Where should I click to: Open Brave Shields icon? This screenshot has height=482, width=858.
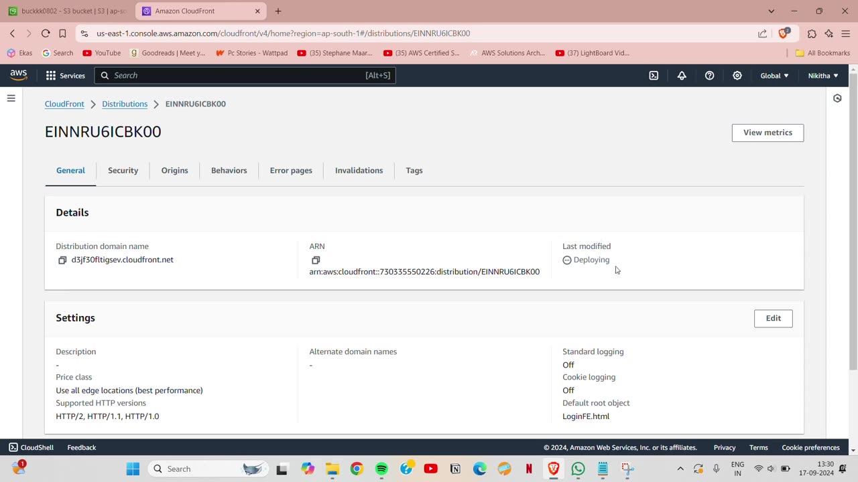(x=783, y=33)
